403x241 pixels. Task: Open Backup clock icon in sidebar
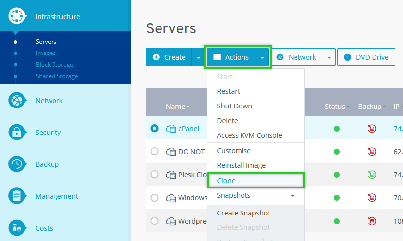pyautogui.click(x=17, y=164)
